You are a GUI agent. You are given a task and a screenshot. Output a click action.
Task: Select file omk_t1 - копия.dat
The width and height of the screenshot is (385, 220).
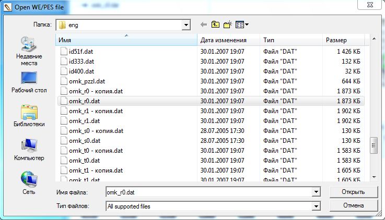[x=96, y=170]
